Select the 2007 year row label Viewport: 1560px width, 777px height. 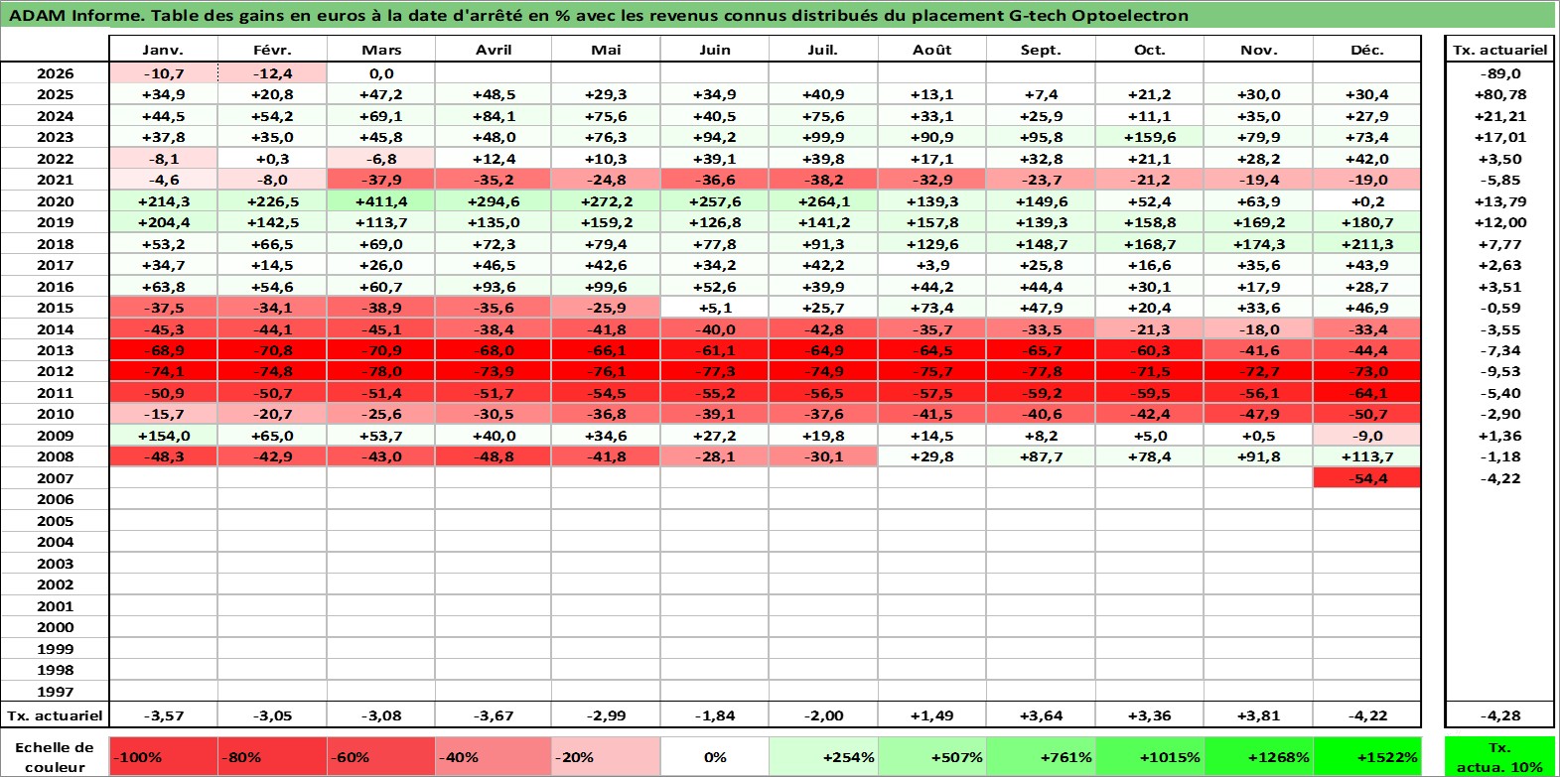click(56, 478)
